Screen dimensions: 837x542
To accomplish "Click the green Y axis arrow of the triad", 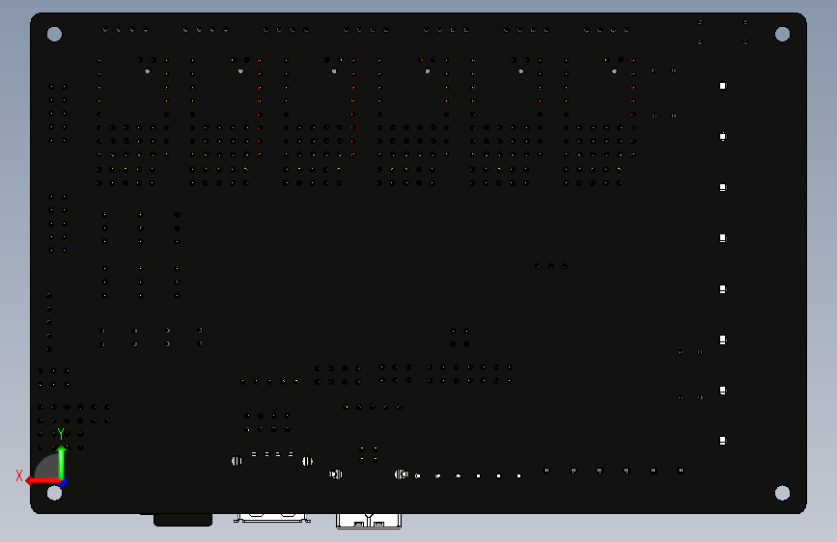I will click(62, 461).
